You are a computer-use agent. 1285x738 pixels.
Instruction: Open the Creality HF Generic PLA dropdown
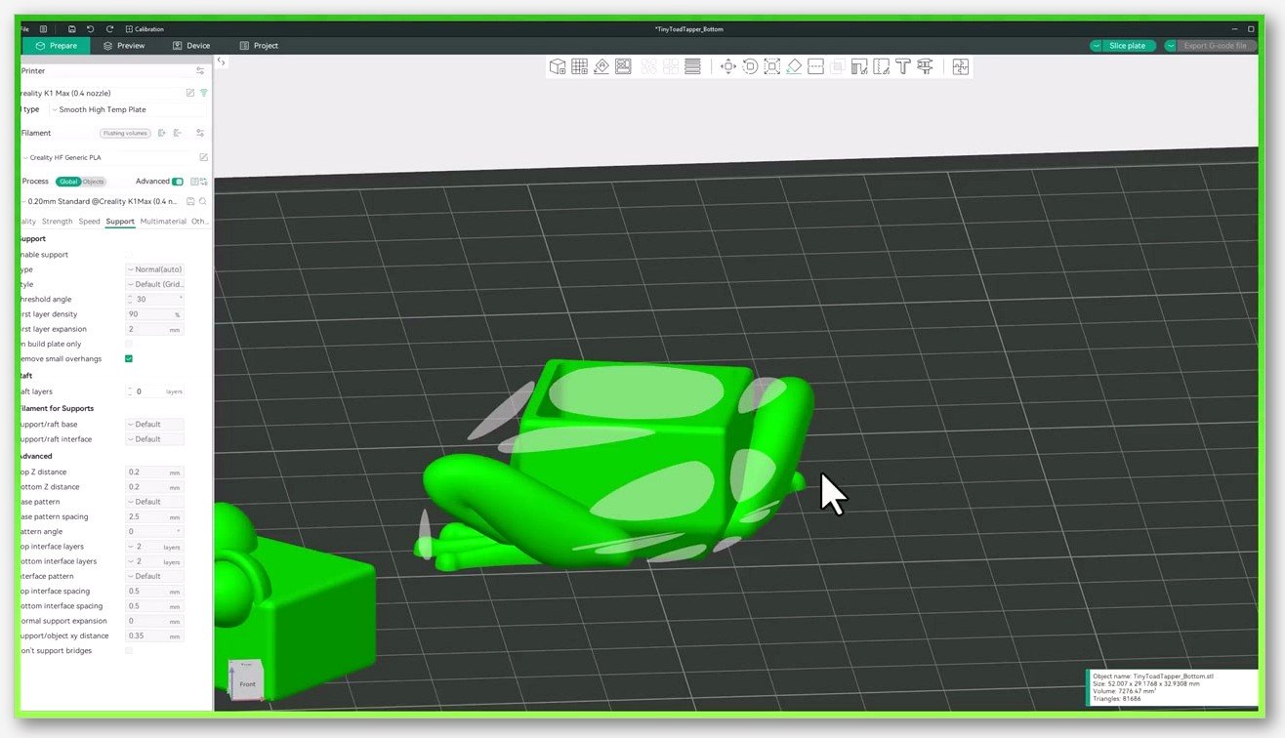(x=107, y=157)
